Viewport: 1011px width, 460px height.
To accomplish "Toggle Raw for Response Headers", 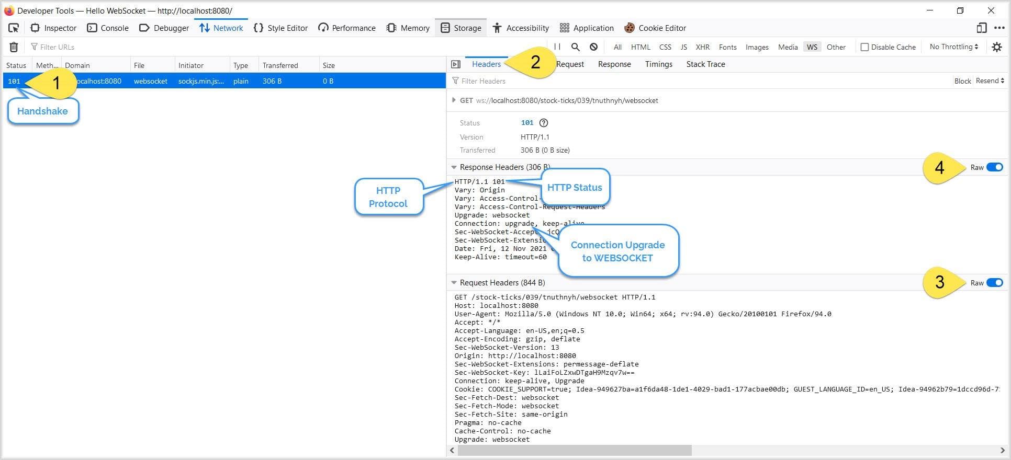I will coord(995,167).
